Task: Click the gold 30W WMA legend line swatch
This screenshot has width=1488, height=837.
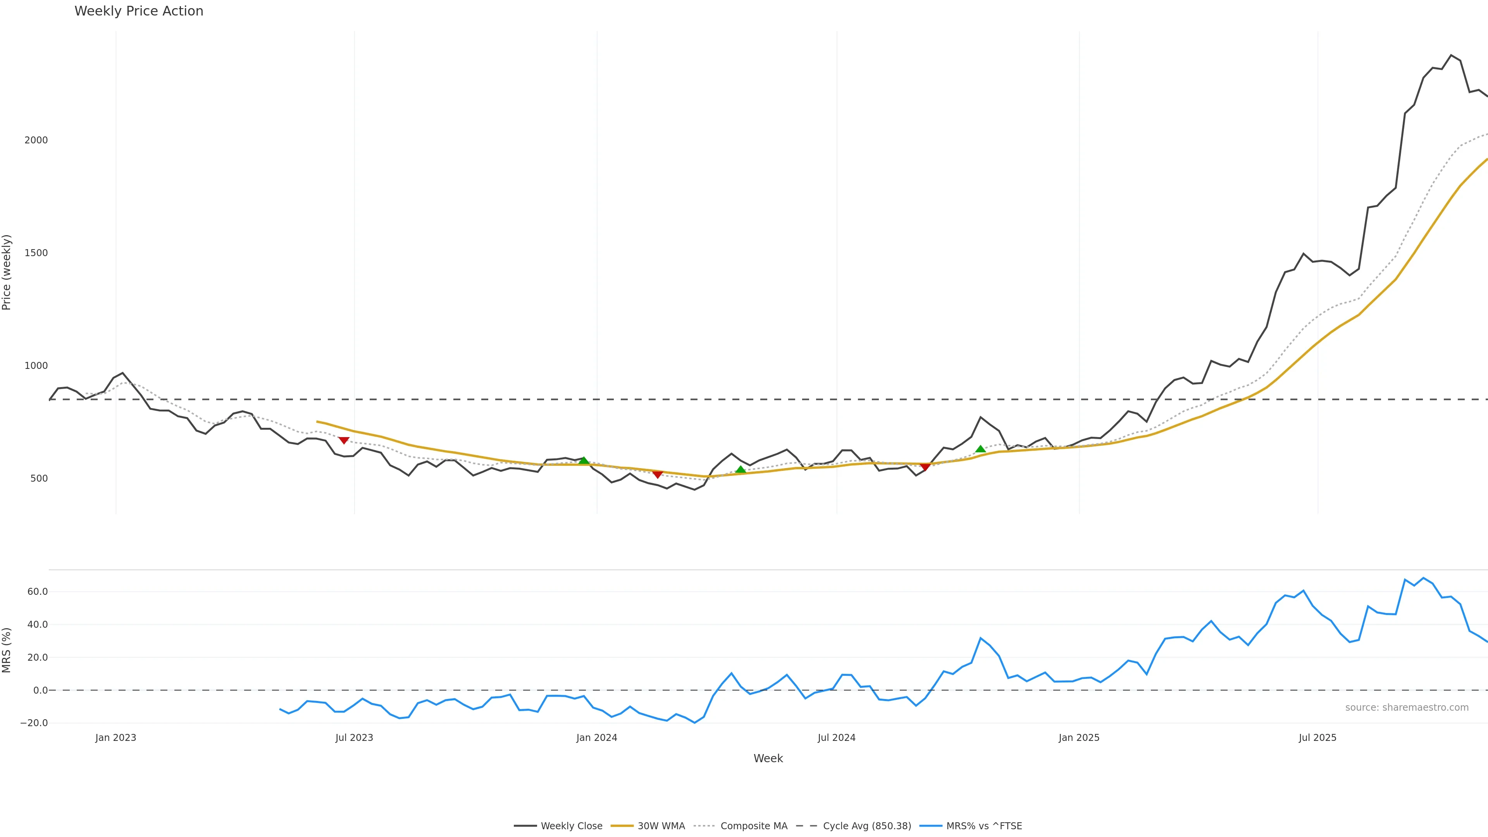Action: 622,826
